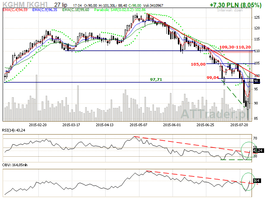Image resolution: width=266 pixels, height=199 pixels.
Task: Click the 2015-02-20 date axis label
Action: point(38,125)
